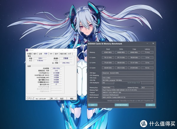This screenshot has width=177, height=129.
Task: Click the Unknown Motherboard field
Action: point(127,95)
